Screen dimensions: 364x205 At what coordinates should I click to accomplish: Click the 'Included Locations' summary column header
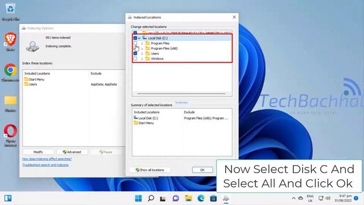click(x=147, y=112)
